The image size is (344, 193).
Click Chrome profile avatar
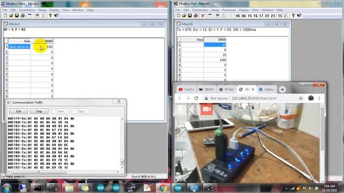coord(311,99)
